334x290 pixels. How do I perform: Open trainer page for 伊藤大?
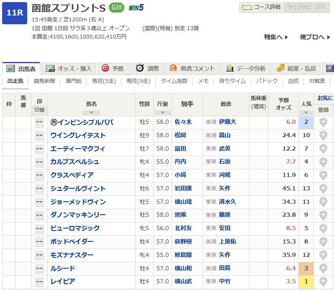click(x=228, y=122)
